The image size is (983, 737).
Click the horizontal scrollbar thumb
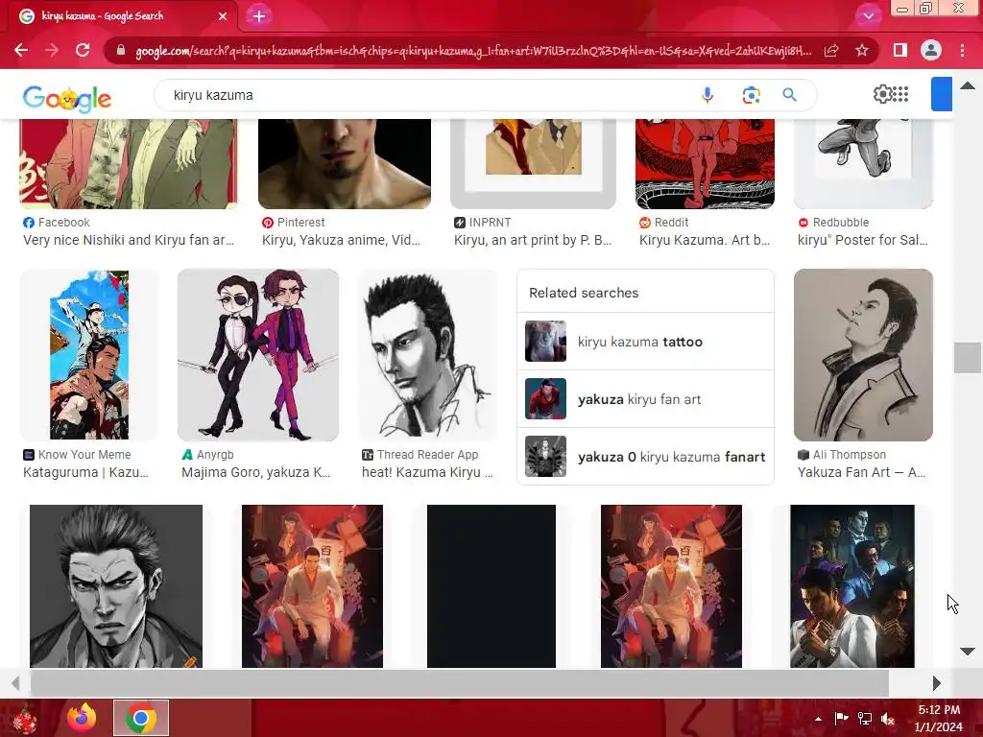pos(460,683)
